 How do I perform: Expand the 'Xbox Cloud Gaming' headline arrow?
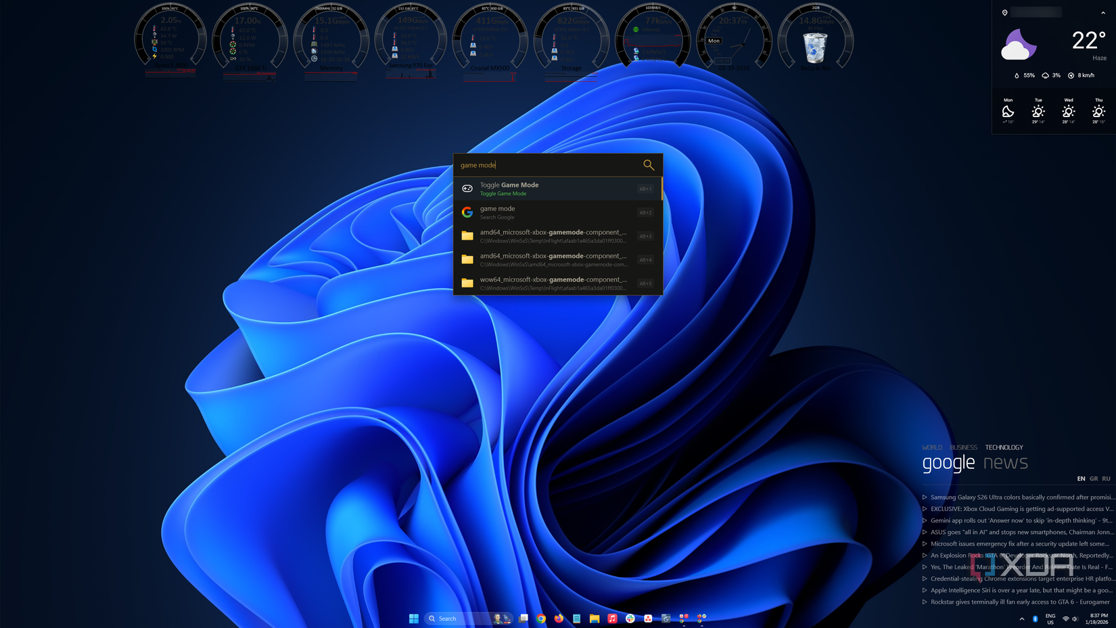click(925, 508)
